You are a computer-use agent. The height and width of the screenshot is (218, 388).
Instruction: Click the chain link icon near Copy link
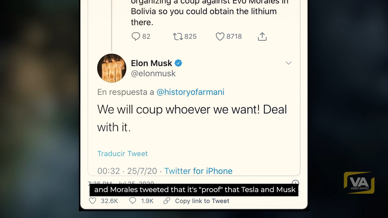point(167,201)
